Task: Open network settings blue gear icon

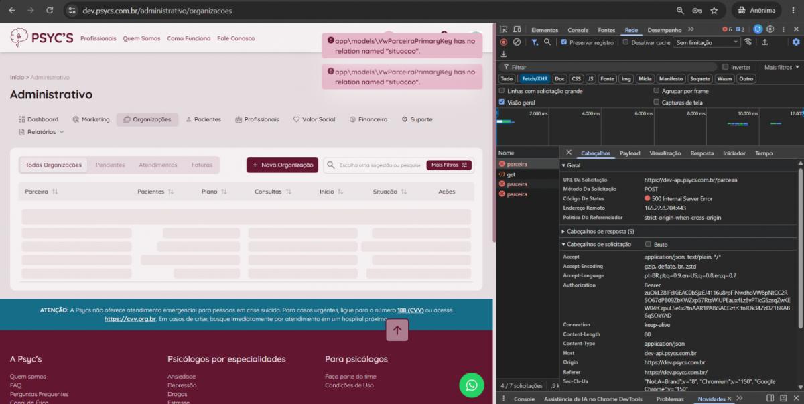Action: [796, 42]
